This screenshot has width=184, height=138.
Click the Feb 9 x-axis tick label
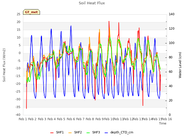point(99,119)
